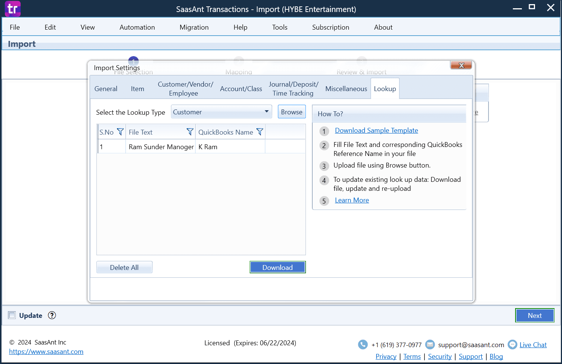The height and width of the screenshot is (364, 562).
Task: Open the Help menu
Action: [x=240, y=27]
